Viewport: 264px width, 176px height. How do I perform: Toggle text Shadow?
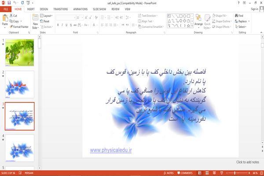click(71, 25)
